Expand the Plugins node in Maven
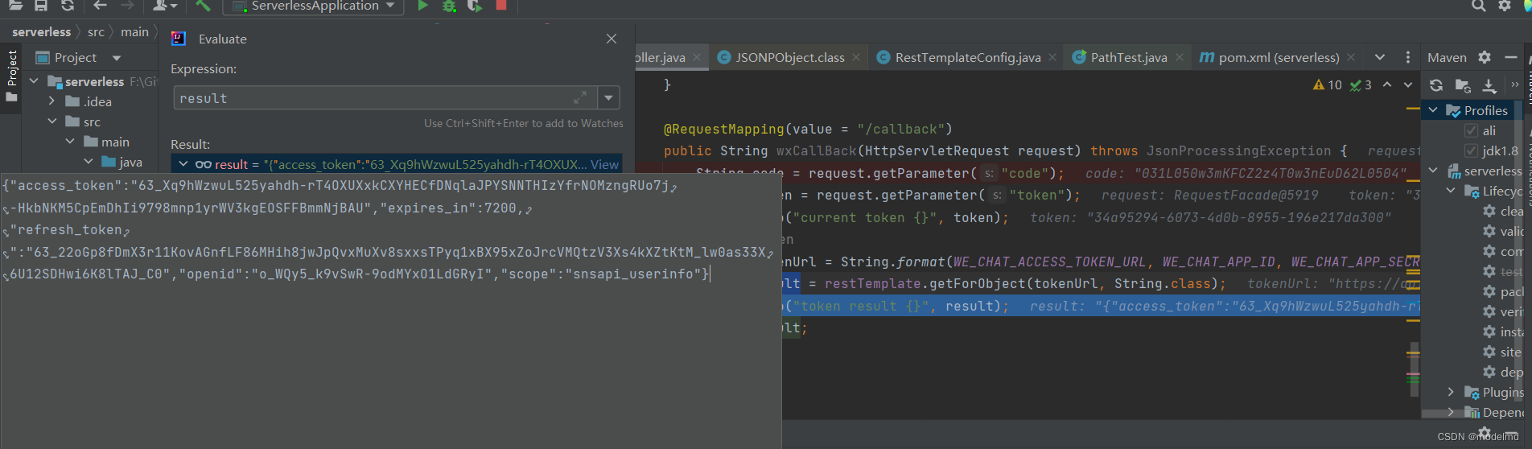The width and height of the screenshot is (1532, 449). (x=1451, y=392)
